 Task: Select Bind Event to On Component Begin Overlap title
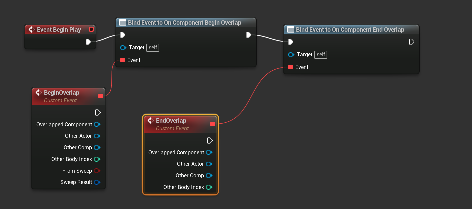coord(185,23)
